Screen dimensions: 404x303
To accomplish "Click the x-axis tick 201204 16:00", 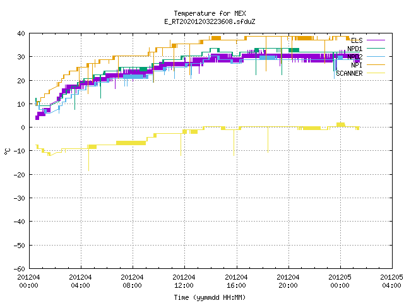I will pyautogui.click(x=236, y=282).
